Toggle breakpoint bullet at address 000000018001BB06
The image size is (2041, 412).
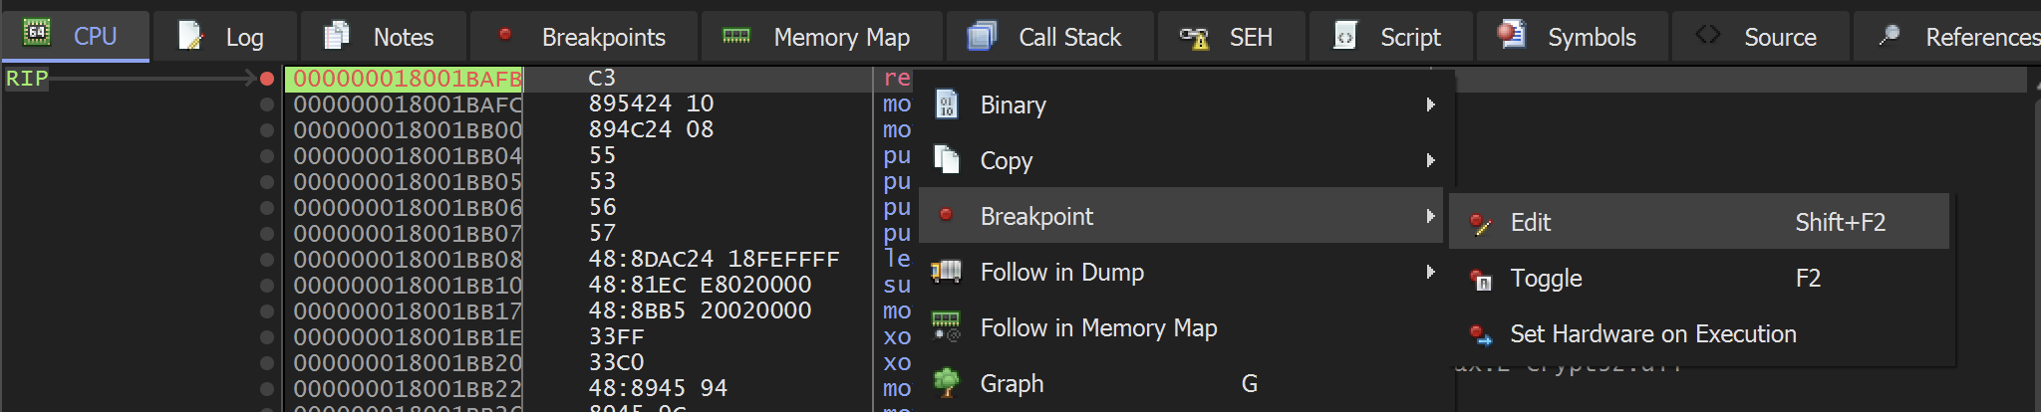(x=267, y=208)
